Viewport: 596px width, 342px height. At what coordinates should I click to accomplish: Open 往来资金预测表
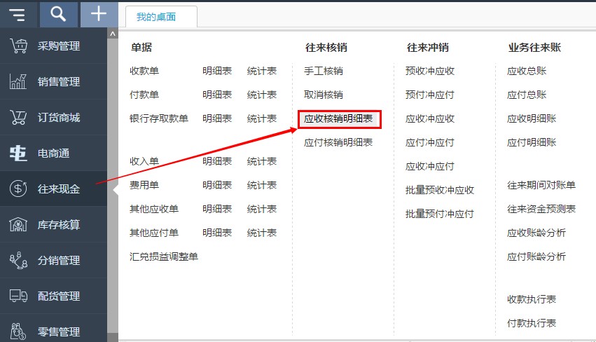point(541,209)
